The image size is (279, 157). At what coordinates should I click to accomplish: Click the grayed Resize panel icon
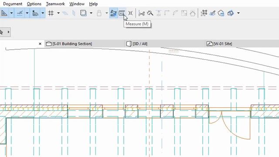(x=184, y=13)
